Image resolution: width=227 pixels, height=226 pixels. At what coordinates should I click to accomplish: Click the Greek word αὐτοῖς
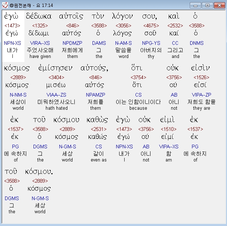click(x=71, y=16)
